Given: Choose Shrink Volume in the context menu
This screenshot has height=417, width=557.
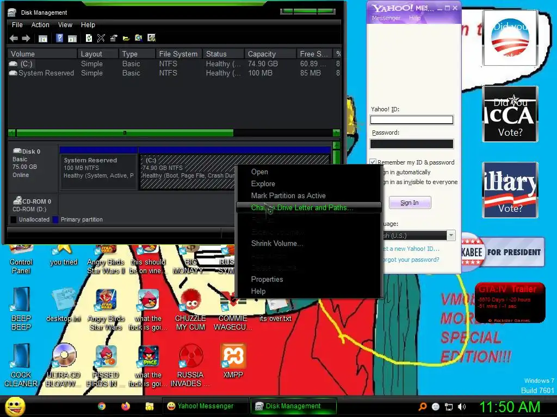Looking at the screenshot, I should [x=309, y=243].
